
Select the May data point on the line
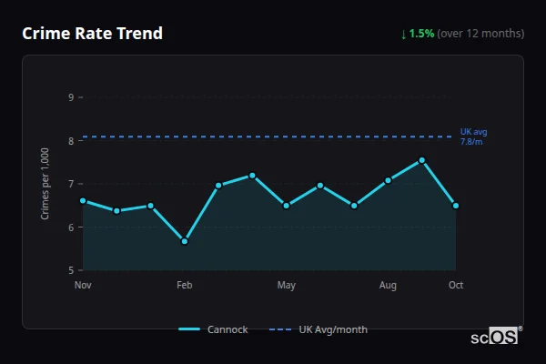287,206
